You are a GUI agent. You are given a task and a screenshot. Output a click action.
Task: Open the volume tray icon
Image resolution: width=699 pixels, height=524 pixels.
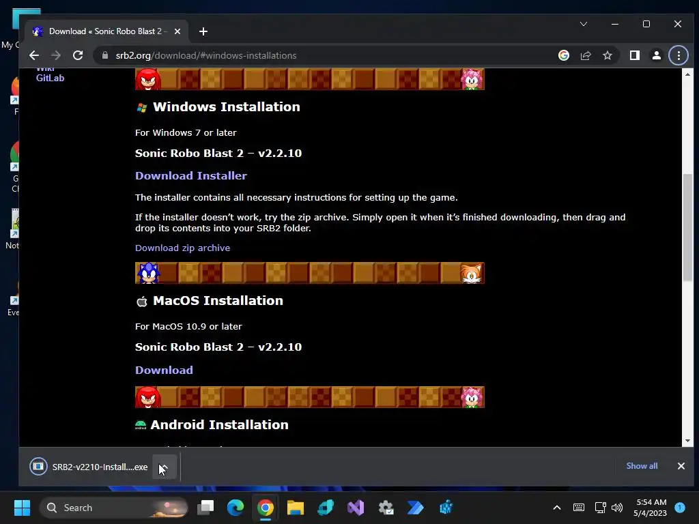[x=617, y=508]
